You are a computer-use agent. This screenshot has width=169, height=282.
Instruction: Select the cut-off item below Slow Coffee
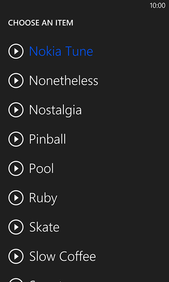(45, 281)
